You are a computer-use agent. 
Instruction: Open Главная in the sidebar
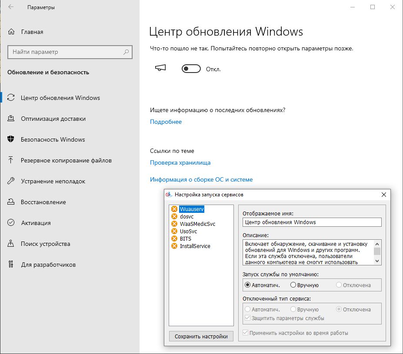pos(32,32)
